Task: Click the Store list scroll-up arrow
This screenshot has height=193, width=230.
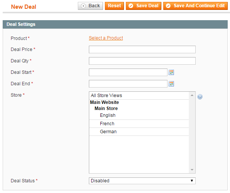Action: 192,95
